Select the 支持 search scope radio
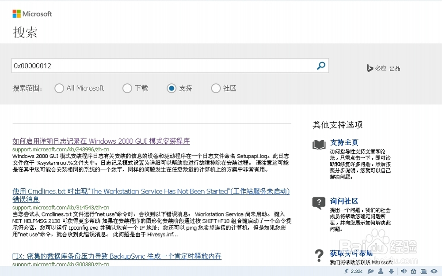Image resolution: width=442 pixels, height=276 pixels. (x=171, y=88)
